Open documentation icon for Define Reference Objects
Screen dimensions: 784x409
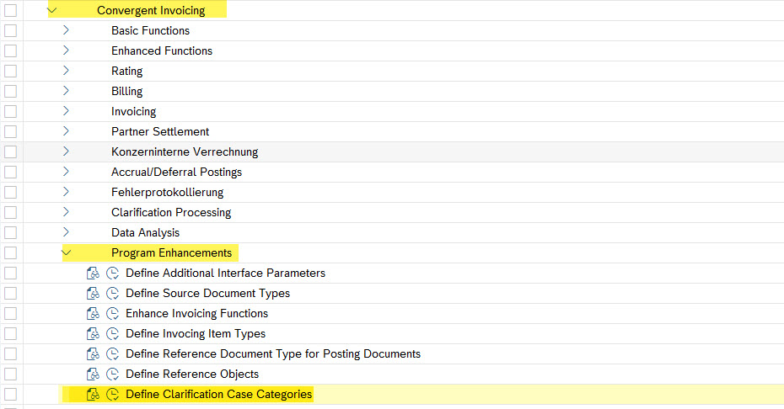point(93,374)
